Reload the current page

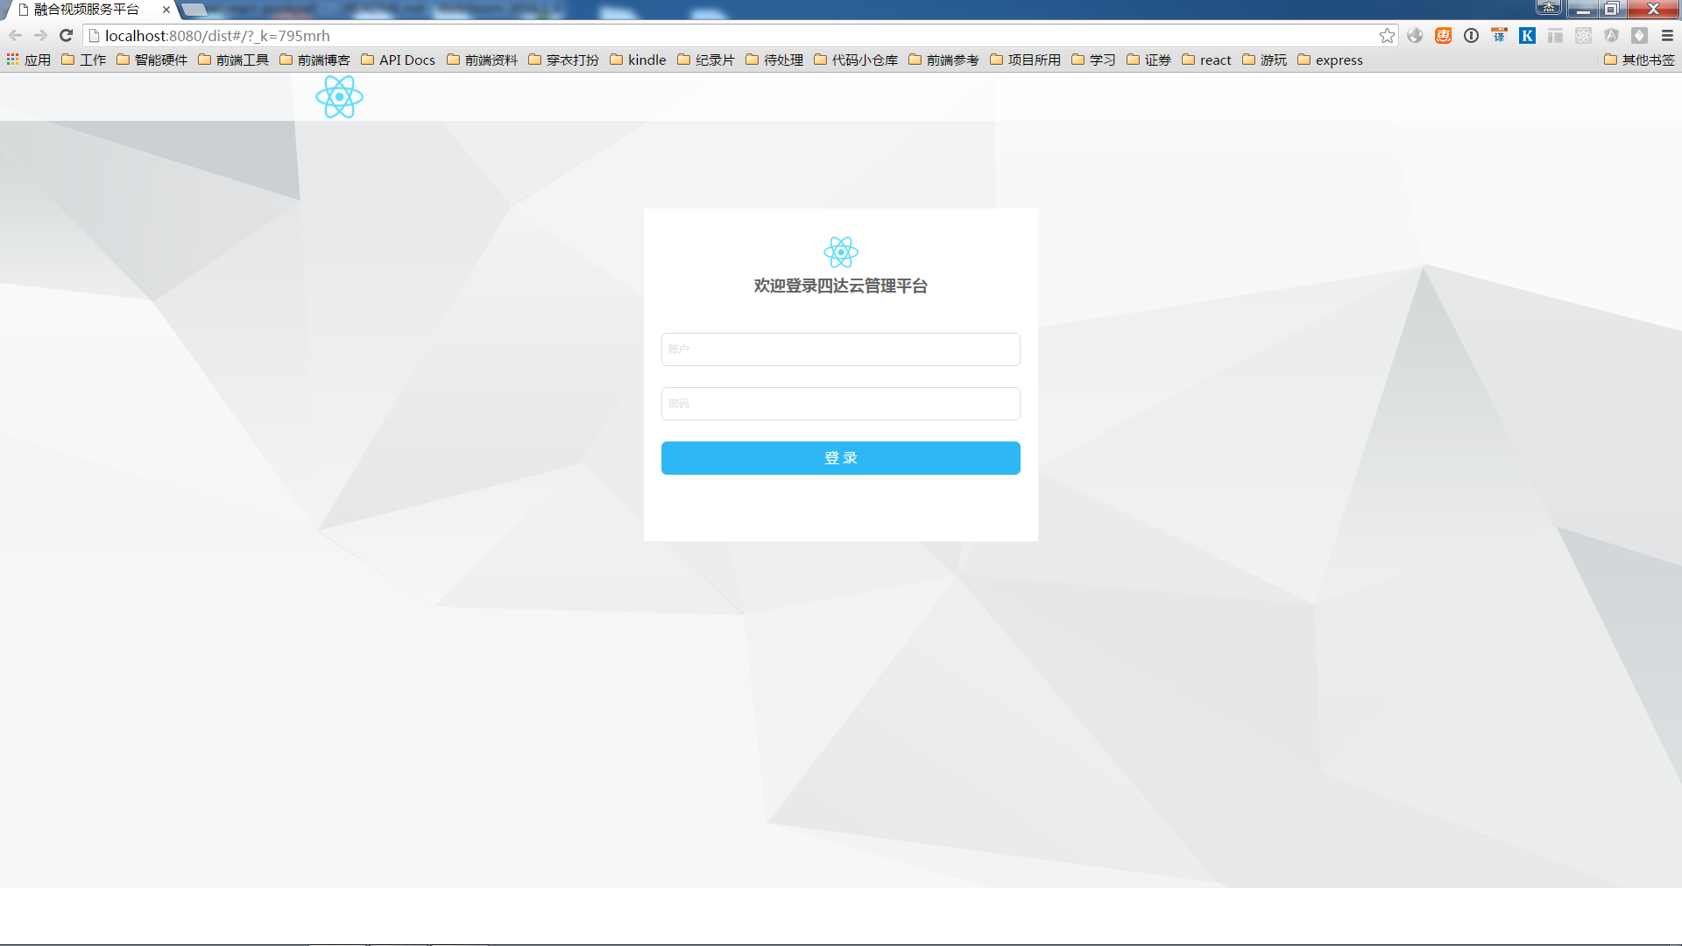66,36
